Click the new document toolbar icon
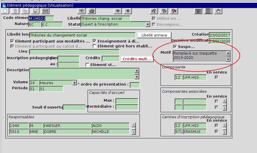The height and width of the screenshot is (153, 257). [x=6, y=11]
